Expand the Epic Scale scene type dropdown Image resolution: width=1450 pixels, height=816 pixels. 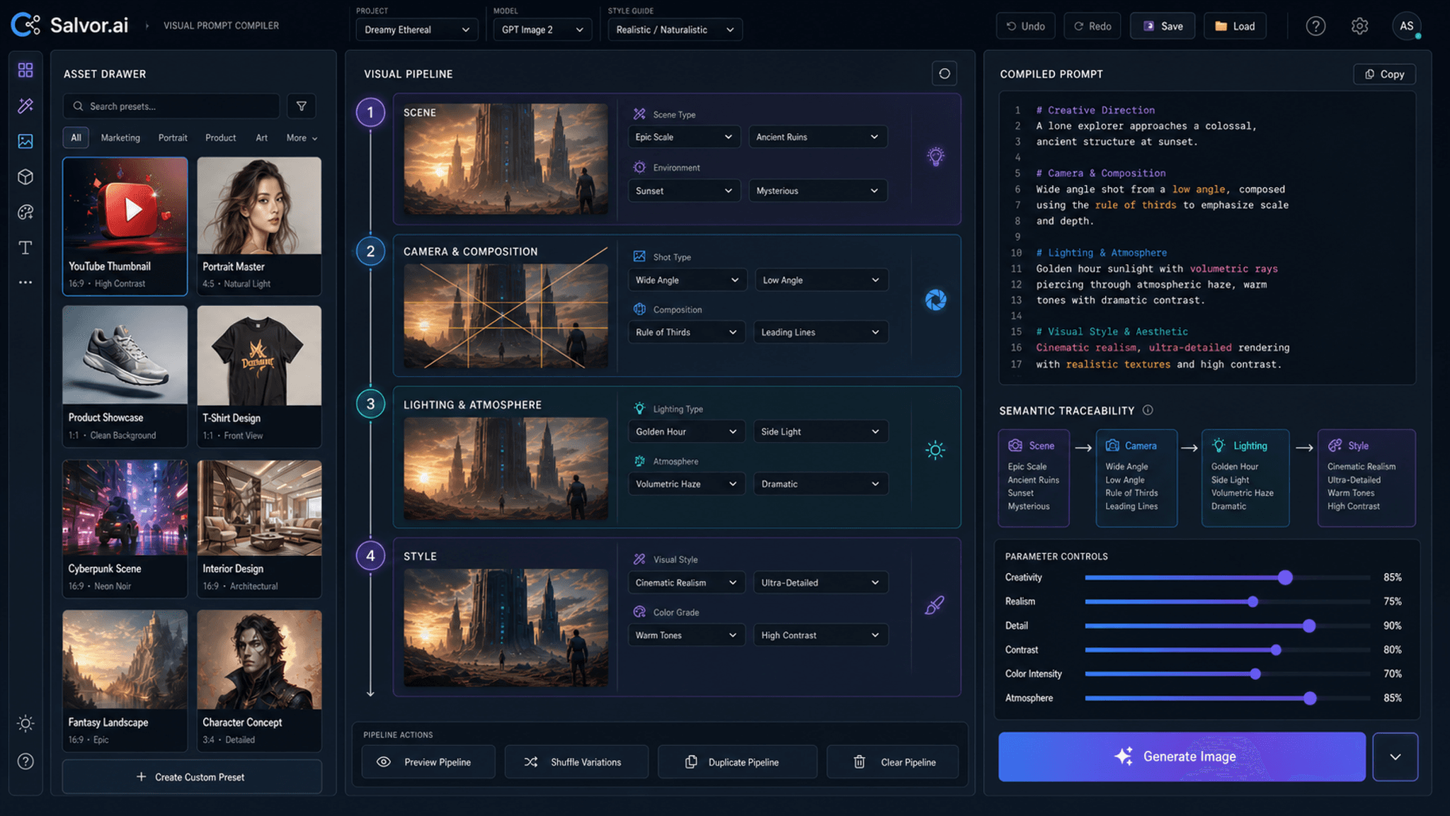[684, 137]
